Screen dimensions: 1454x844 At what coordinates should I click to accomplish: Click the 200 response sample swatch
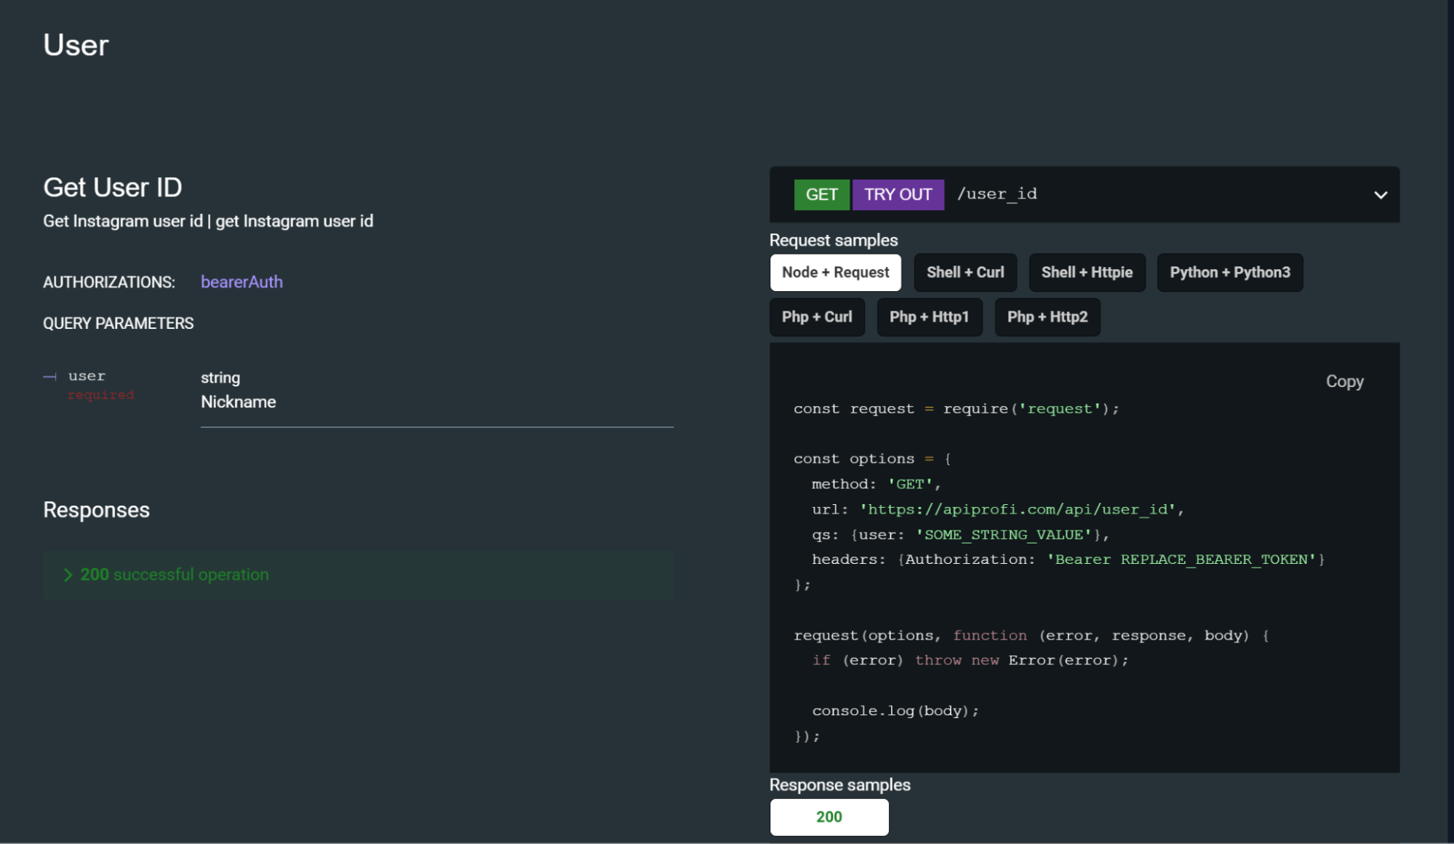[x=829, y=817]
